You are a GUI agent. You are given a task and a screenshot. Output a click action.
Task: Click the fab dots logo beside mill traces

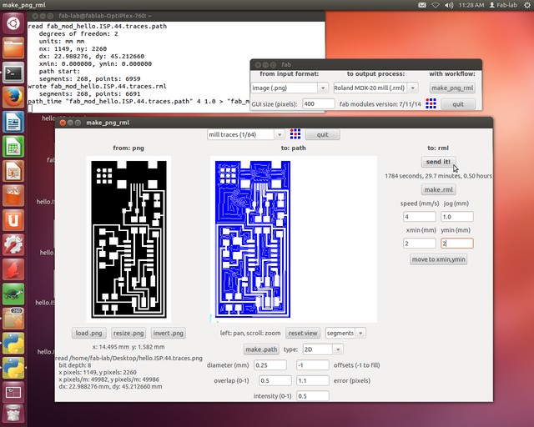295,134
